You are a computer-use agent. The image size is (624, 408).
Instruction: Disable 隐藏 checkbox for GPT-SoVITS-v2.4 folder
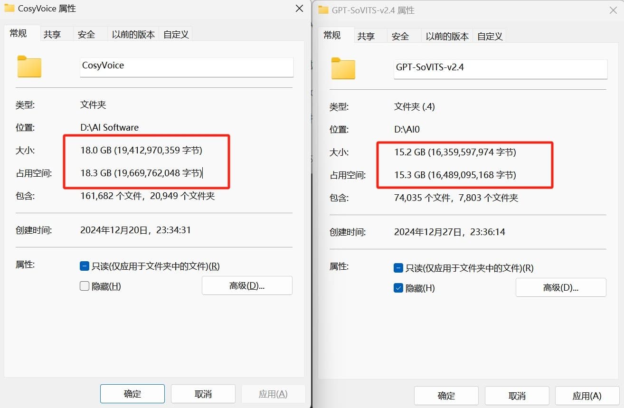click(398, 288)
